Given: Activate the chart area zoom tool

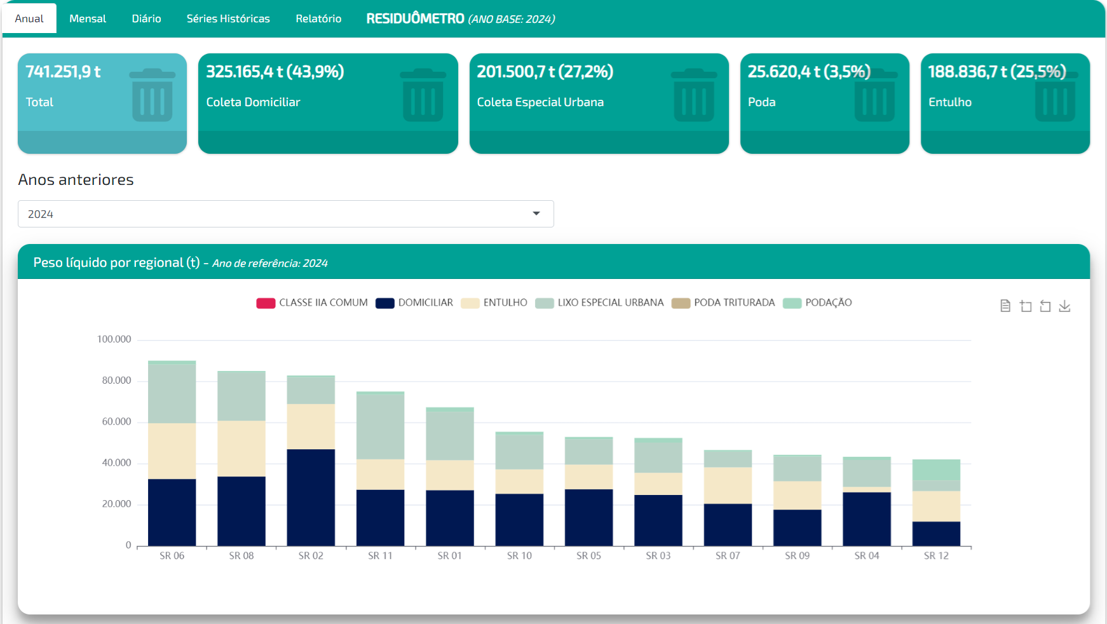Looking at the screenshot, I should 1026,306.
